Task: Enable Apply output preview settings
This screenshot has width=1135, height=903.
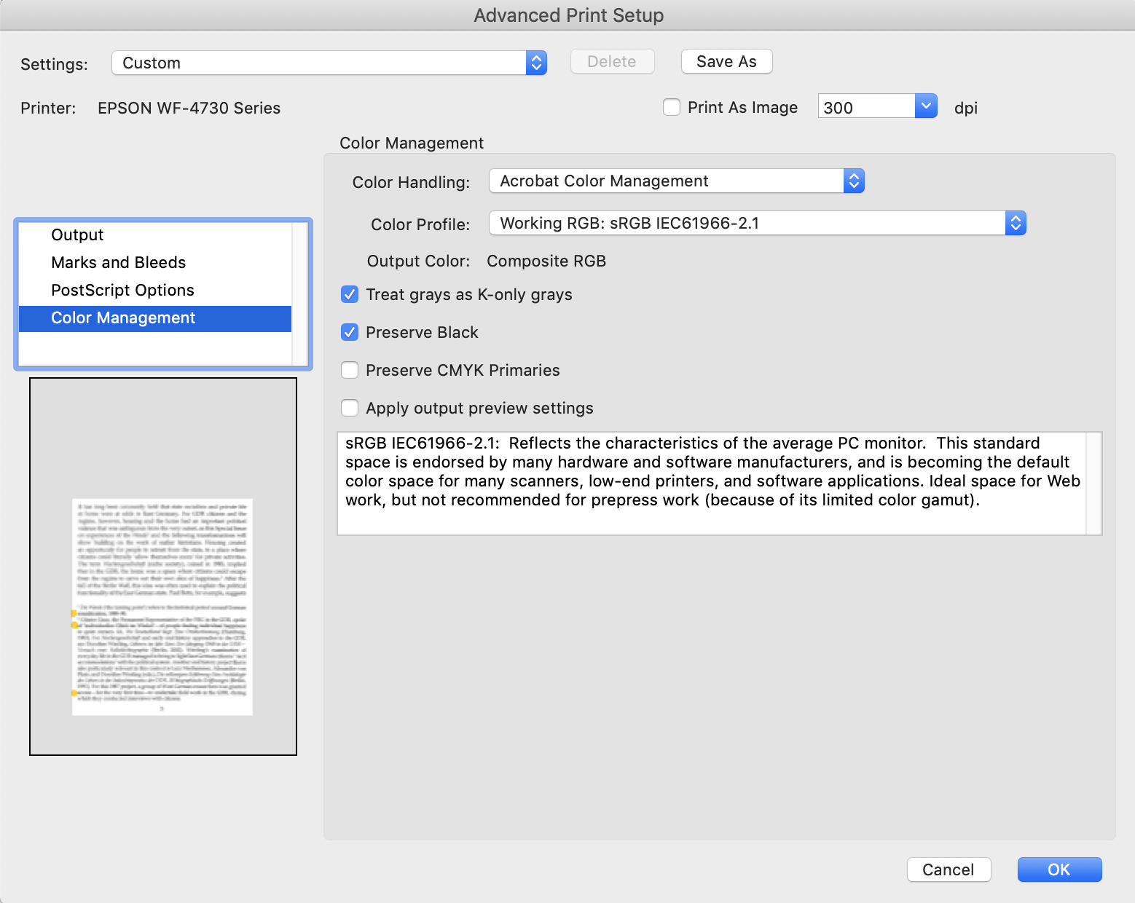Action: tap(350, 408)
